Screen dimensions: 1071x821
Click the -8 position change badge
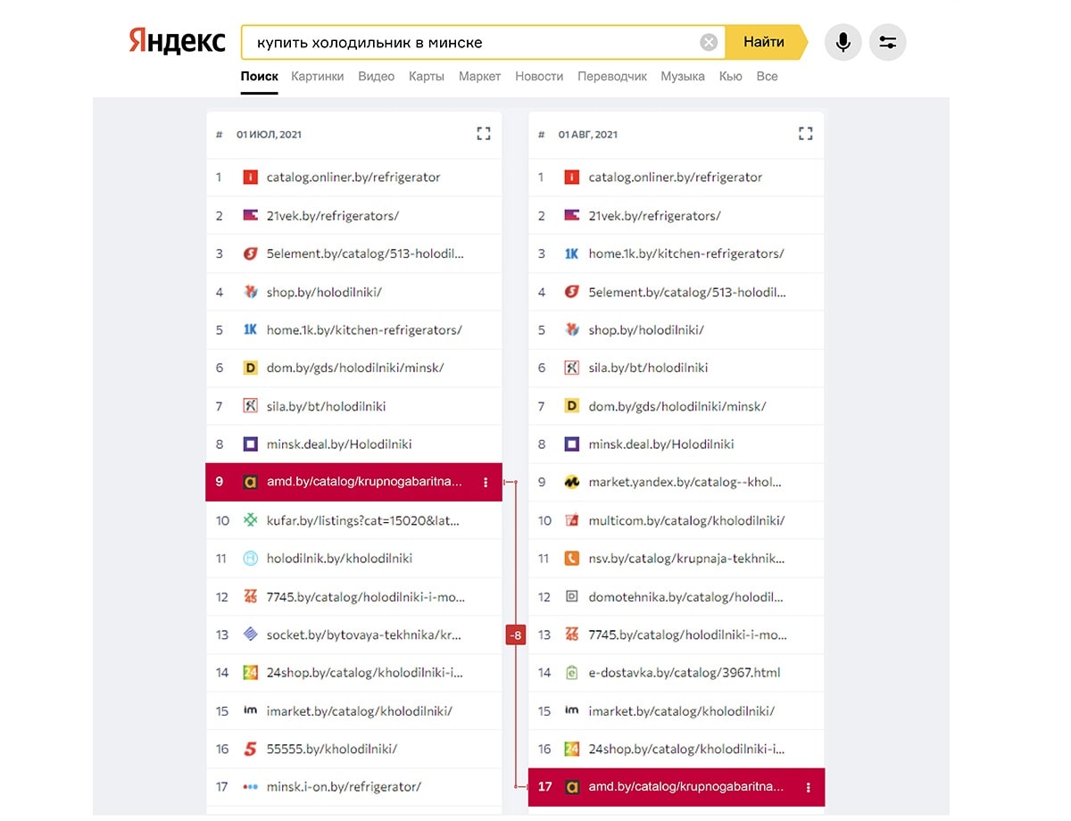tap(516, 635)
